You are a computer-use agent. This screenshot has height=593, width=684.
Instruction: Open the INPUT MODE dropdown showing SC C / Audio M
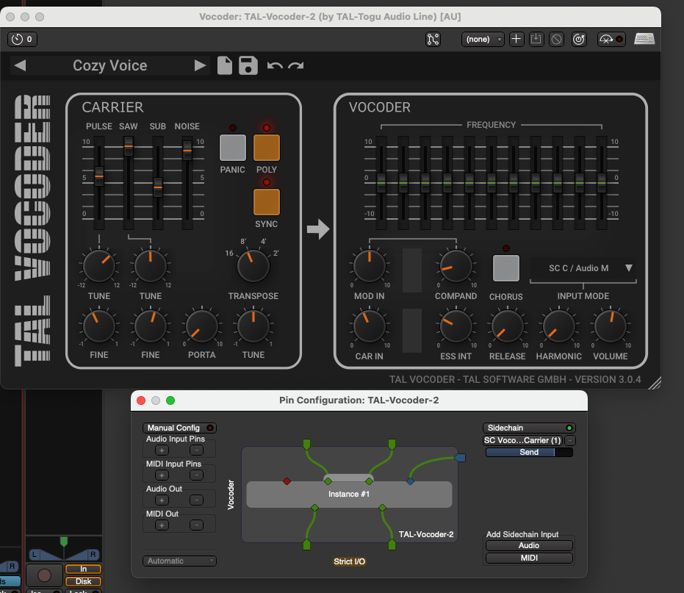[583, 268]
